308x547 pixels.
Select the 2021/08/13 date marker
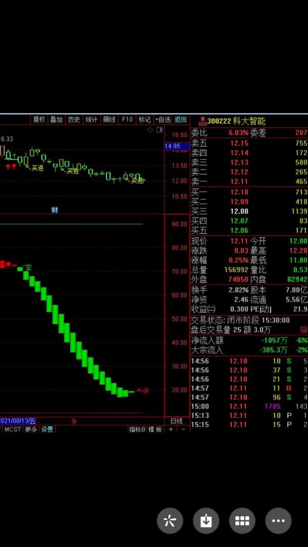click(18, 421)
